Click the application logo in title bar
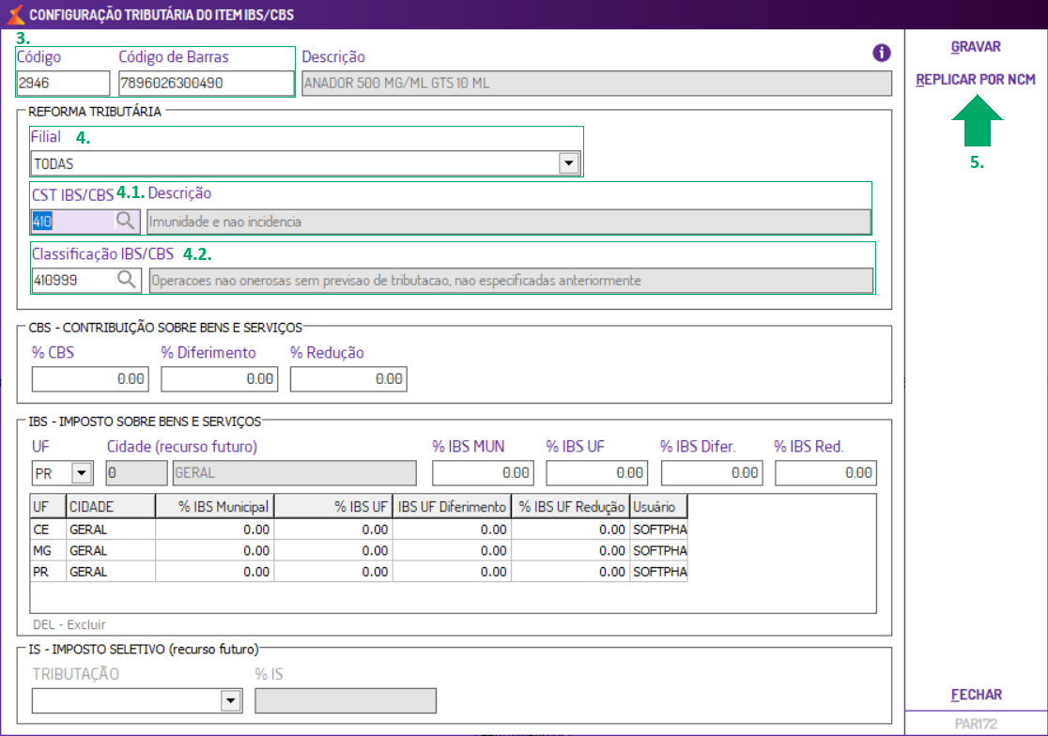The height and width of the screenshot is (736, 1048). [x=14, y=14]
